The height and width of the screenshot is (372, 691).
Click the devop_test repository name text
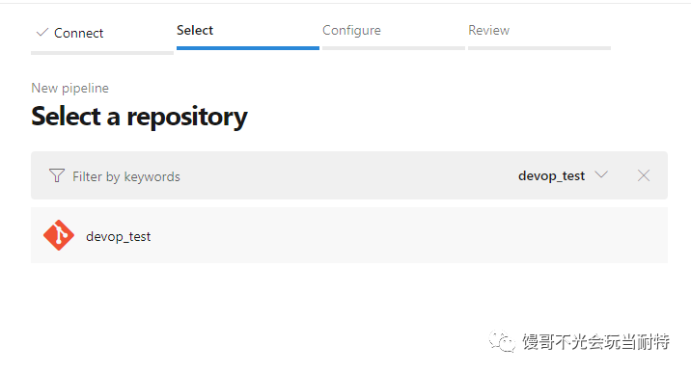tap(118, 236)
